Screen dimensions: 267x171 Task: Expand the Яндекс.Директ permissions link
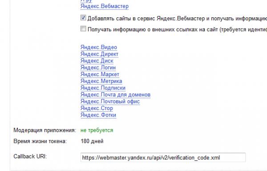pyautogui.click(x=99, y=54)
